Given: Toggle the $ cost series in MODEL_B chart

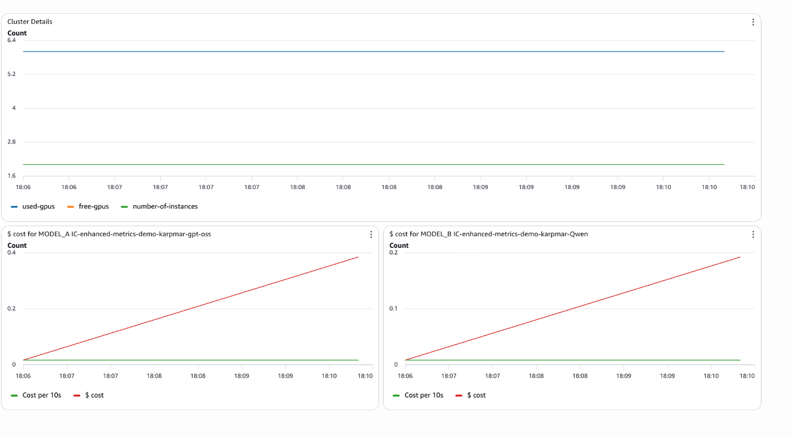Looking at the screenshot, I should click(x=472, y=395).
